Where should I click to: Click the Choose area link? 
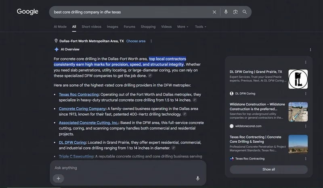(x=136, y=41)
